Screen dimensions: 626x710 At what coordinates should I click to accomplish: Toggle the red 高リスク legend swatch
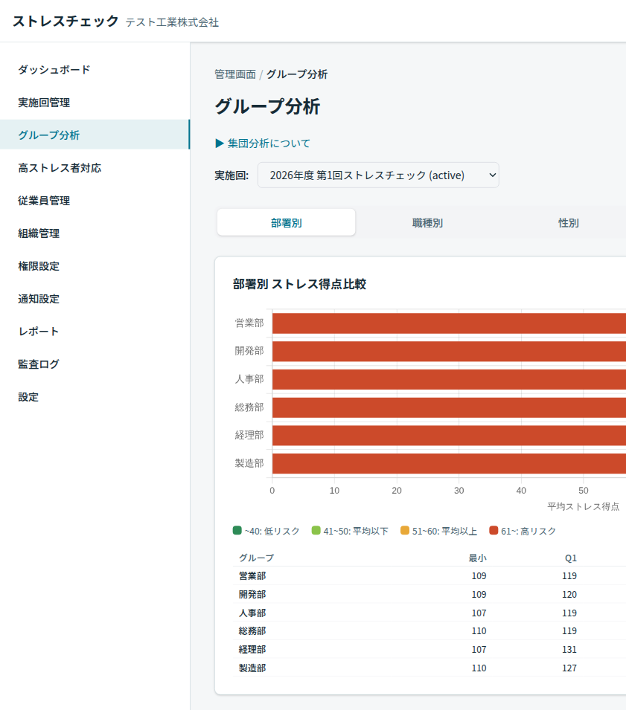coord(494,531)
